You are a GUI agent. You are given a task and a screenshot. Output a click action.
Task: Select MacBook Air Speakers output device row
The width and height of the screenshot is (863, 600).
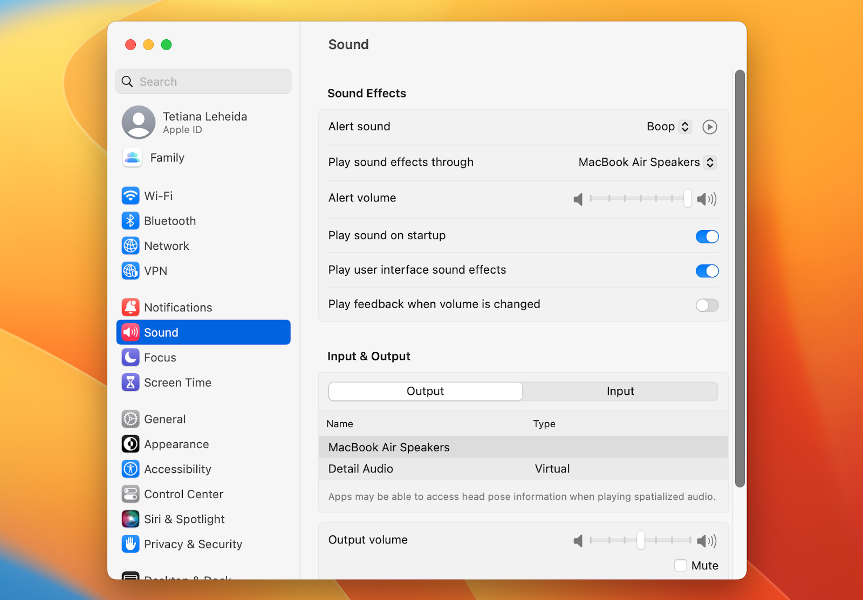[x=523, y=447]
